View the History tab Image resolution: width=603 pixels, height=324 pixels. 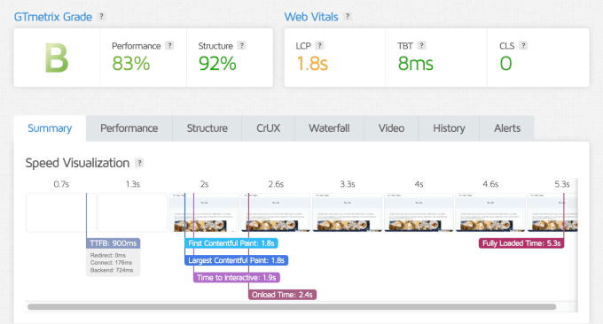(449, 128)
